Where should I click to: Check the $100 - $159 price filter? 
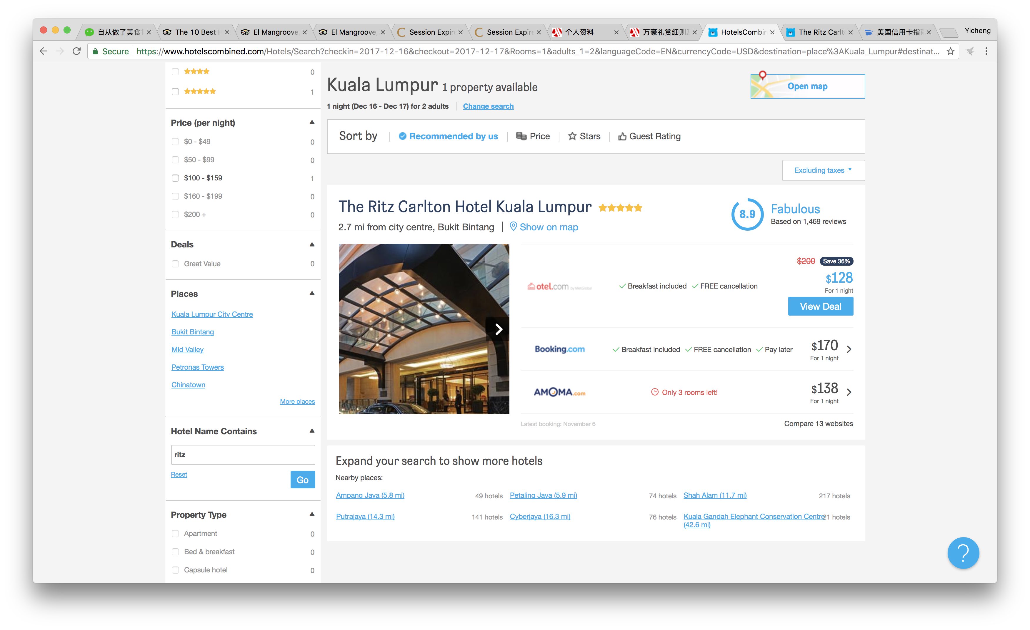[x=175, y=178]
